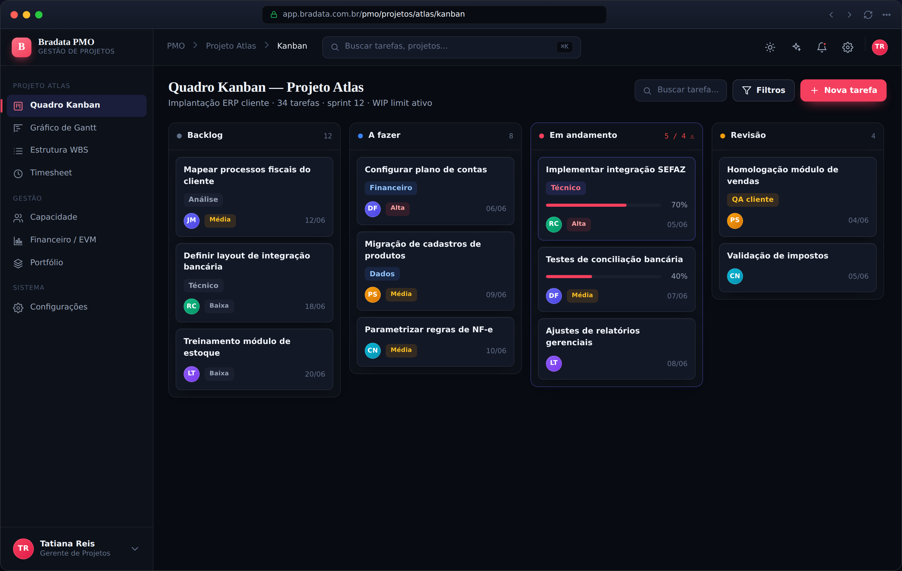Click JM avatar on Mapear processos card
Viewport: 902px width, 571px height.
pyautogui.click(x=191, y=220)
